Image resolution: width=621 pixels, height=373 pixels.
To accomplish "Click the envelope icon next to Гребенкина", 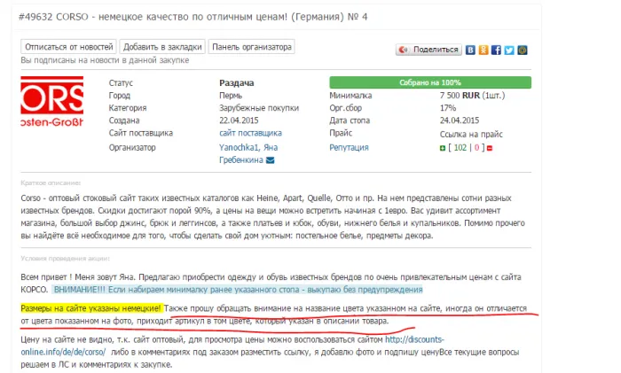I will pyautogui.click(x=270, y=160).
